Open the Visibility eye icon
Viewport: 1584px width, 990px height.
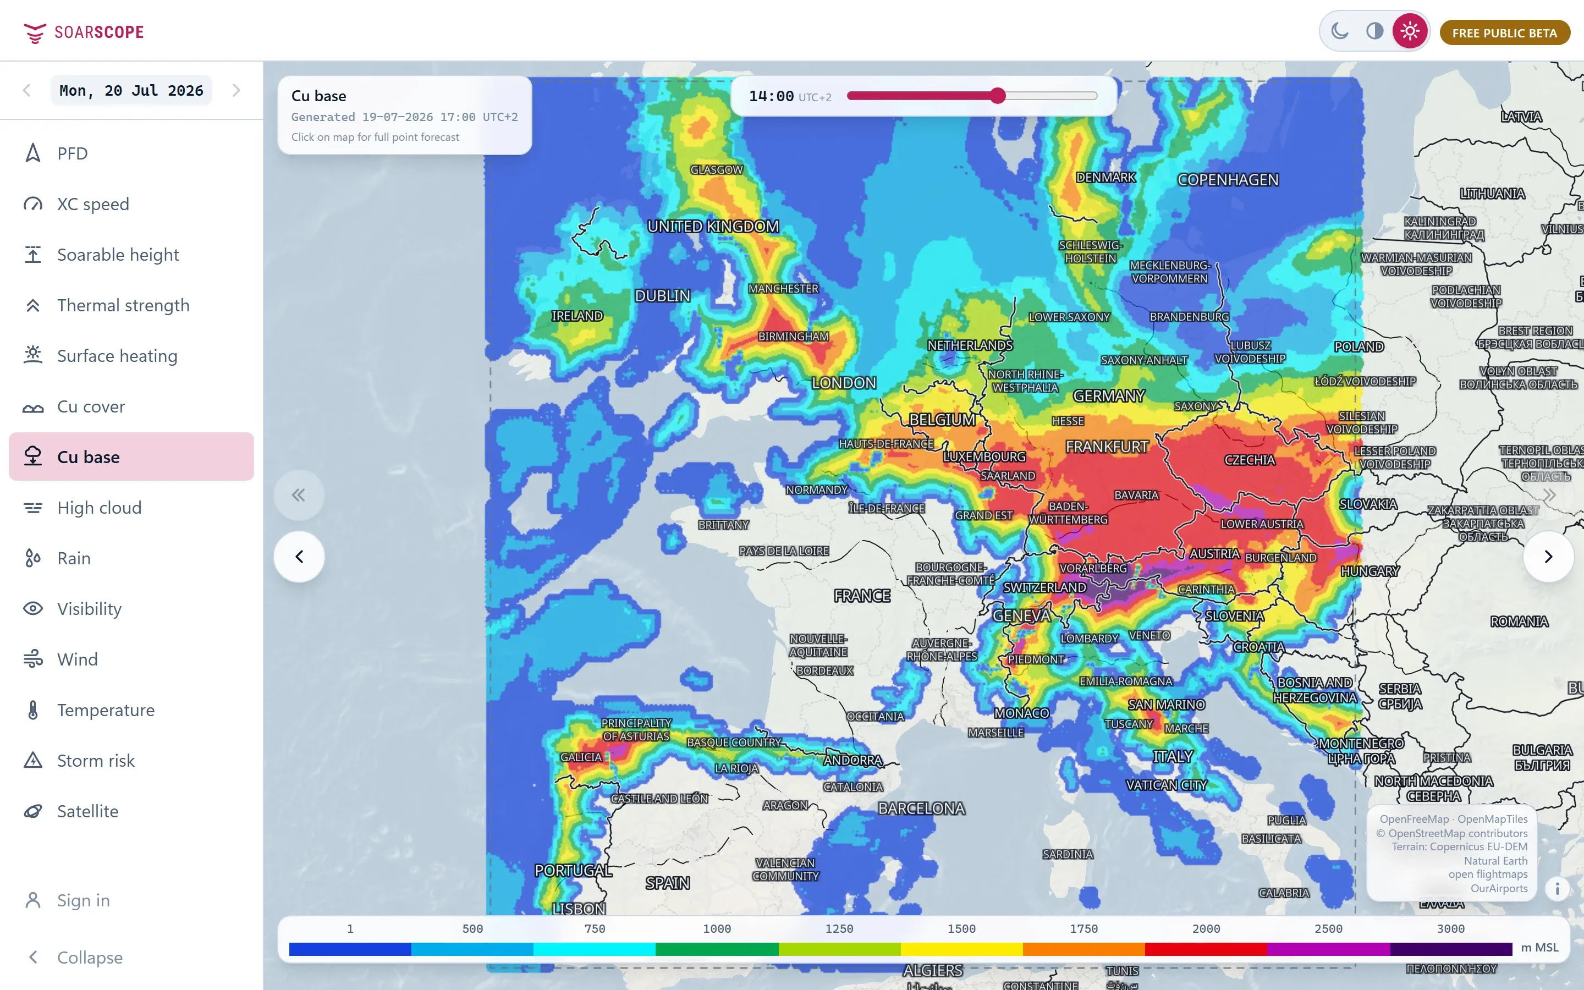[33, 609]
